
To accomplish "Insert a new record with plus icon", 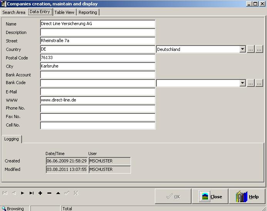I will pyautogui.click(x=40, y=193).
